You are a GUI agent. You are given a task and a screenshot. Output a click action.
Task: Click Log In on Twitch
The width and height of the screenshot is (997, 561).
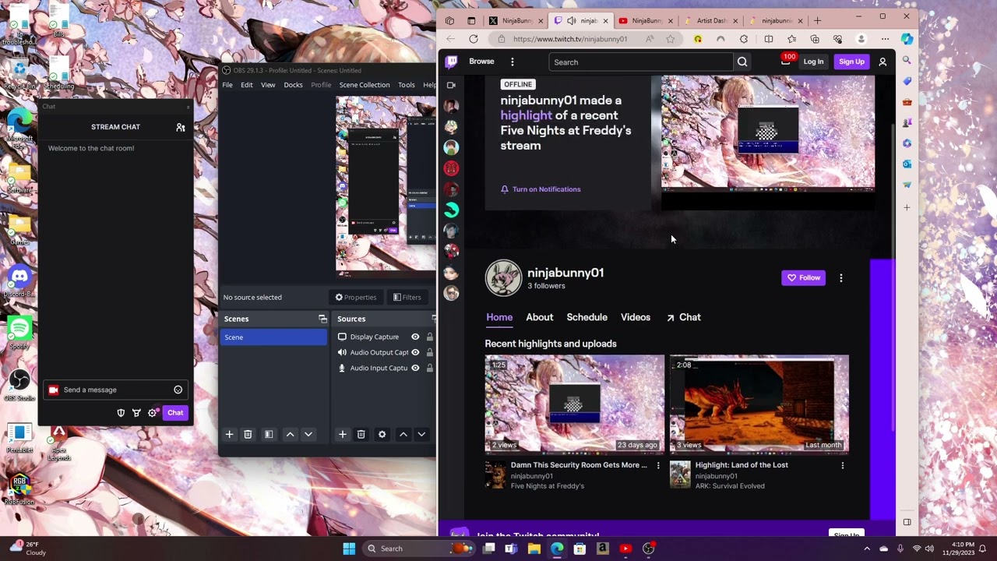(813, 62)
